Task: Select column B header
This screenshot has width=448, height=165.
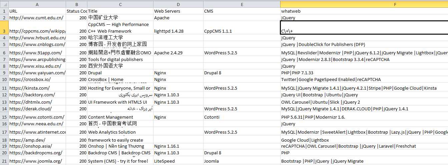Action: [x=76, y=4]
